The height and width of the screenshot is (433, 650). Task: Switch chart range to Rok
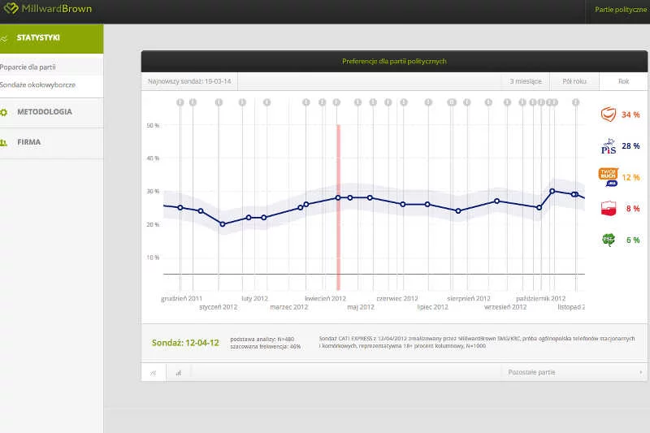point(623,81)
